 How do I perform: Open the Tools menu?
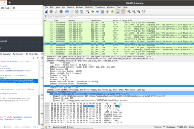click(x=119, y=7)
